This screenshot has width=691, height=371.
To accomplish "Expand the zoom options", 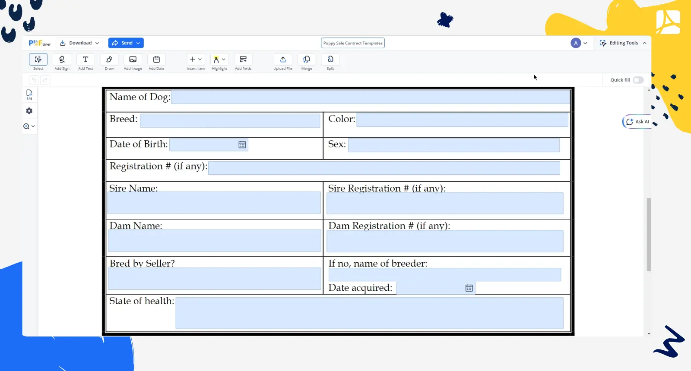I will point(29,126).
